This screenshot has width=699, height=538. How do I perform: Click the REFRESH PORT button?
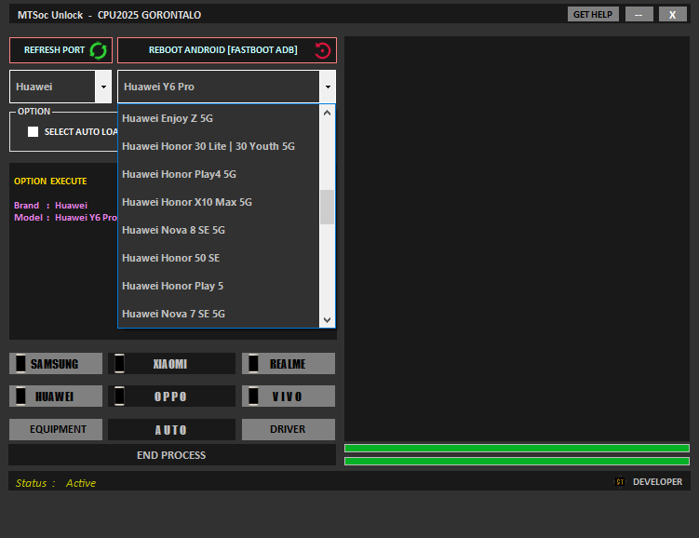61,50
